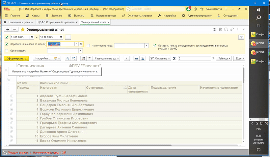Open Налоги и взносы section
This screenshot has height=157, width=270.
pyautogui.click(x=103, y=15)
